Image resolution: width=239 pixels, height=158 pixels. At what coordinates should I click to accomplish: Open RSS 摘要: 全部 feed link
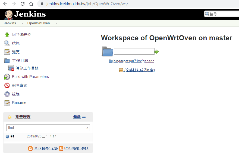46,148
